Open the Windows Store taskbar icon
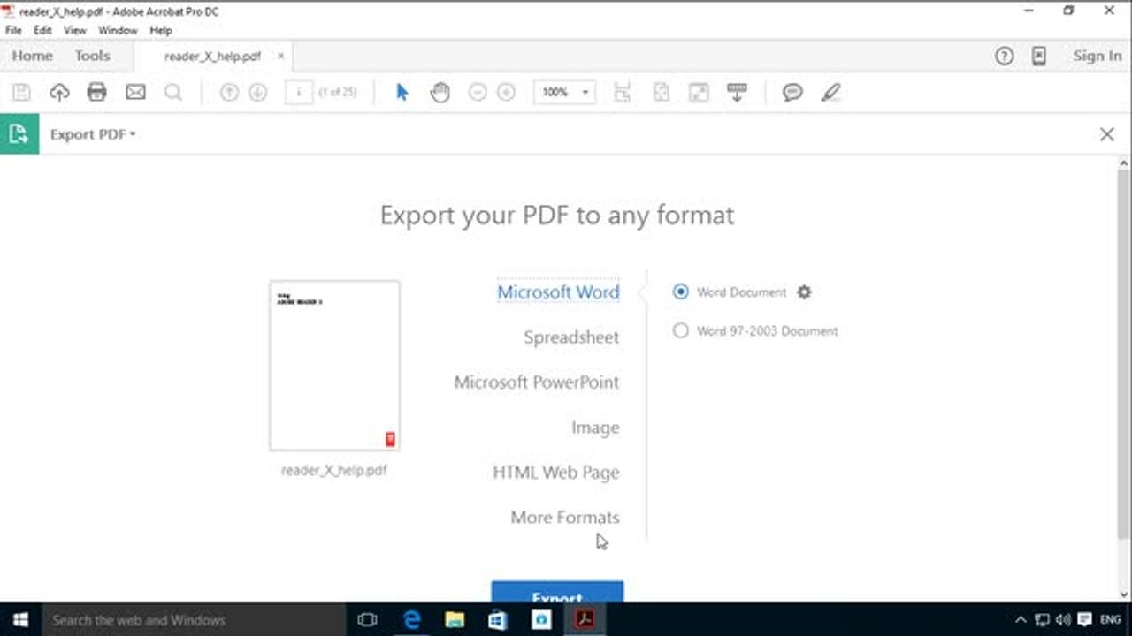This screenshot has width=1132, height=636. 497,620
